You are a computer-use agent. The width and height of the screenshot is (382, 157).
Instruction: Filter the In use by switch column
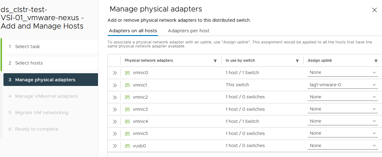point(297,61)
